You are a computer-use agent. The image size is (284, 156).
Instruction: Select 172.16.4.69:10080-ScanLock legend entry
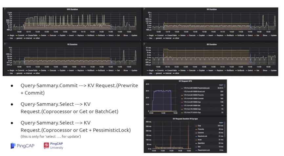point(193,92)
